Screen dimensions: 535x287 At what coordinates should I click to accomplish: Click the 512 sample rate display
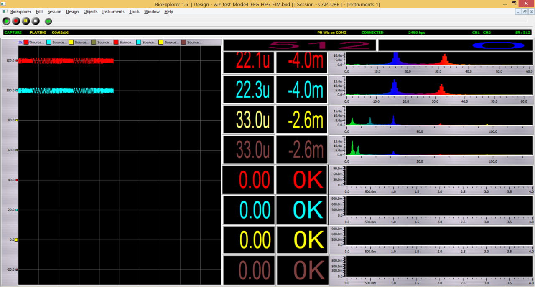tap(299, 45)
